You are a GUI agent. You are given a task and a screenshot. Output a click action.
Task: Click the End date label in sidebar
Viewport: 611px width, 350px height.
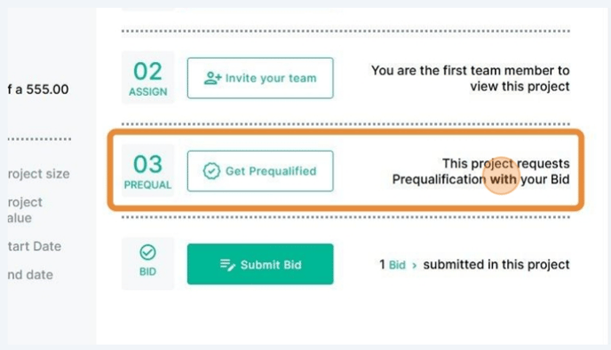[x=30, y=275]
